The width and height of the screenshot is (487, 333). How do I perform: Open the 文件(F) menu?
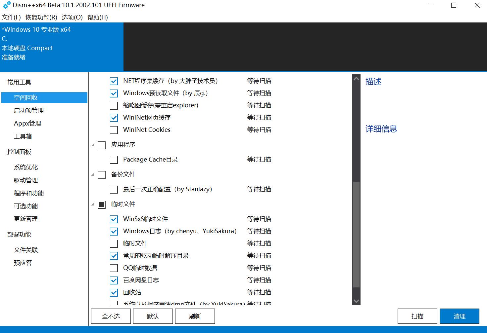coord(10,17)
